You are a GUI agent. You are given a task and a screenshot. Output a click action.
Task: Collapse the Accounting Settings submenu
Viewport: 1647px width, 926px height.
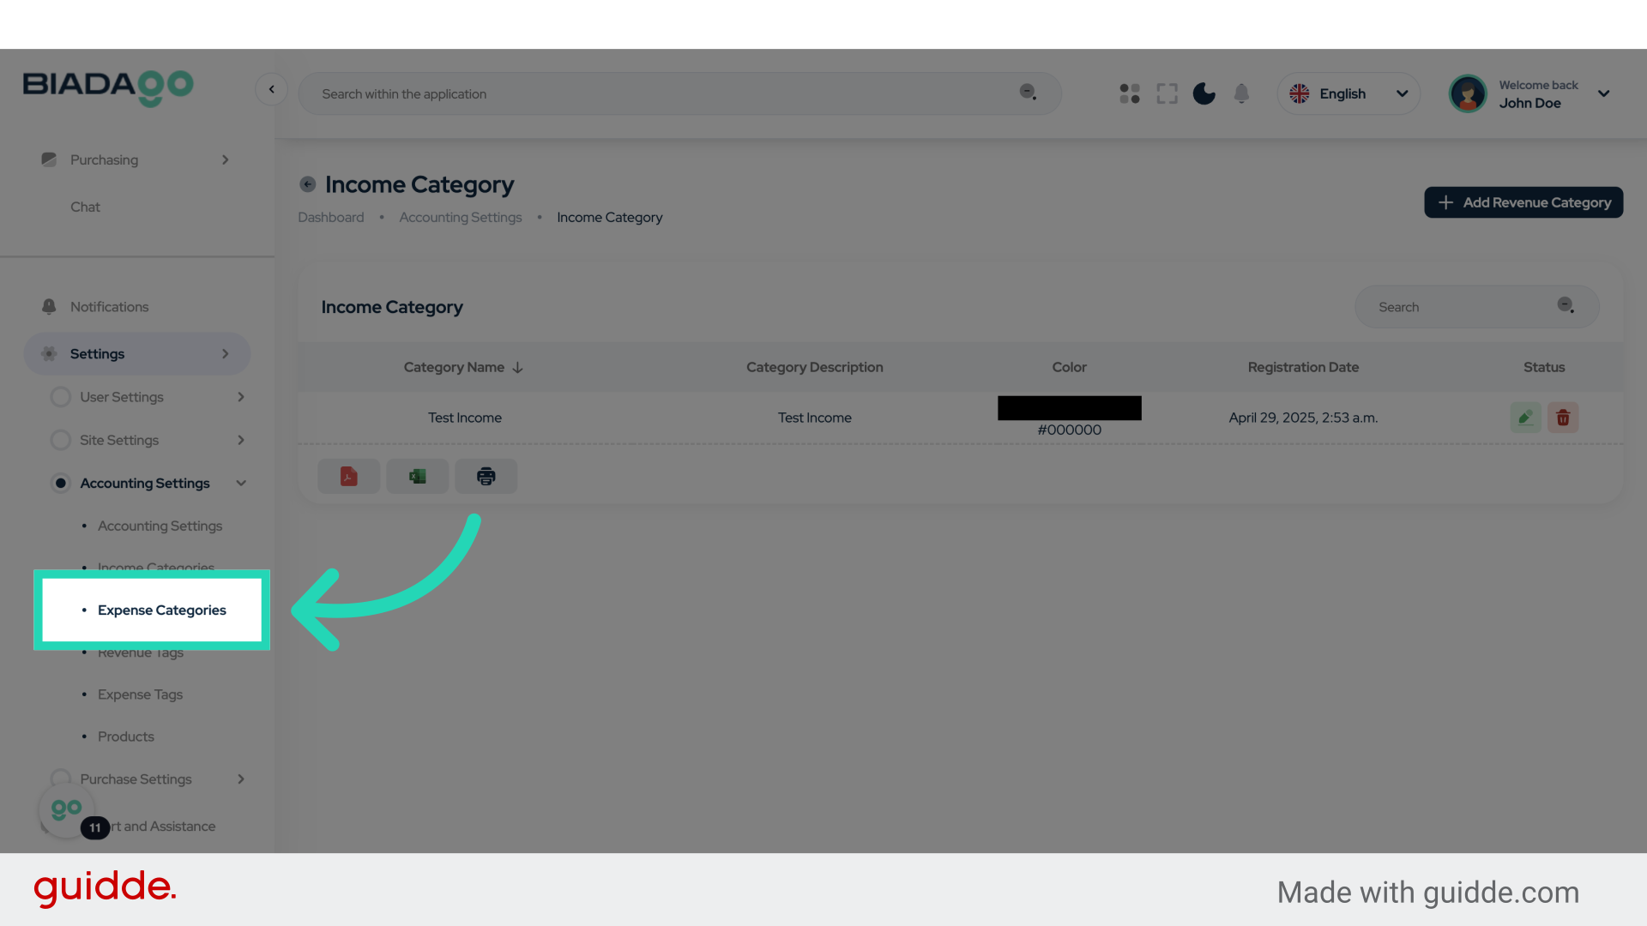tap(241, 483)
